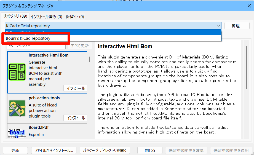This screenshot has width=254, height=155.
Task: Select the Board2Pdf plugin icon
Action: tap(17, 133)
